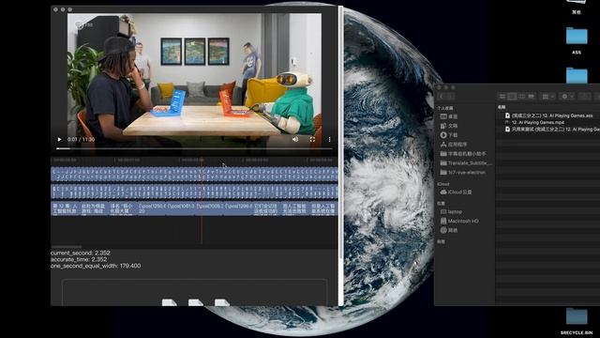Select the first subtitle clip in the third track

65,208
